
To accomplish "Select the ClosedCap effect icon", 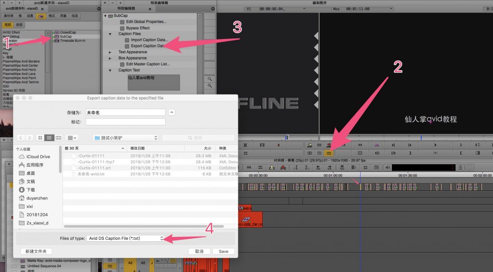I will coord(57,32).
